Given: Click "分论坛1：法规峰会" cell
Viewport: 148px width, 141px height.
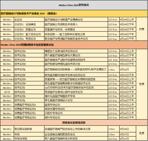Looking at the screenshot, I should coord(29,25).
